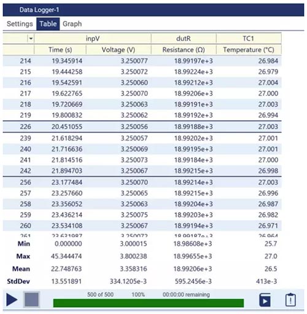Click the Time (s) column header

tap(60, 50)
